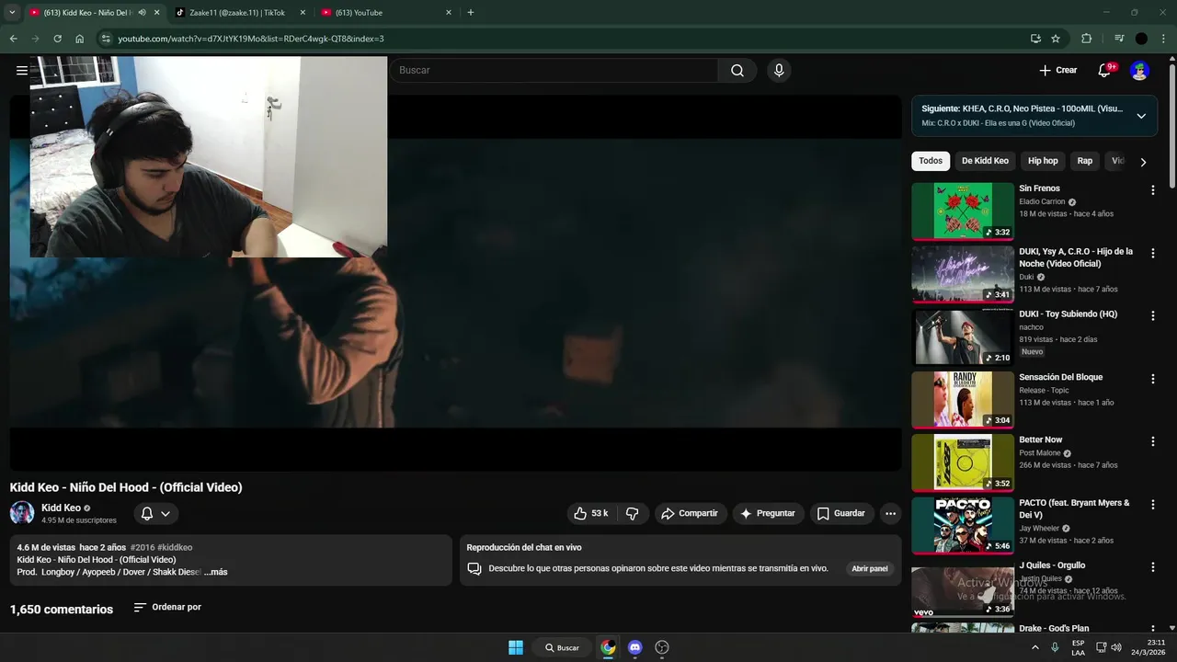Click the taskbar Buscar search box

coord(562,647)
